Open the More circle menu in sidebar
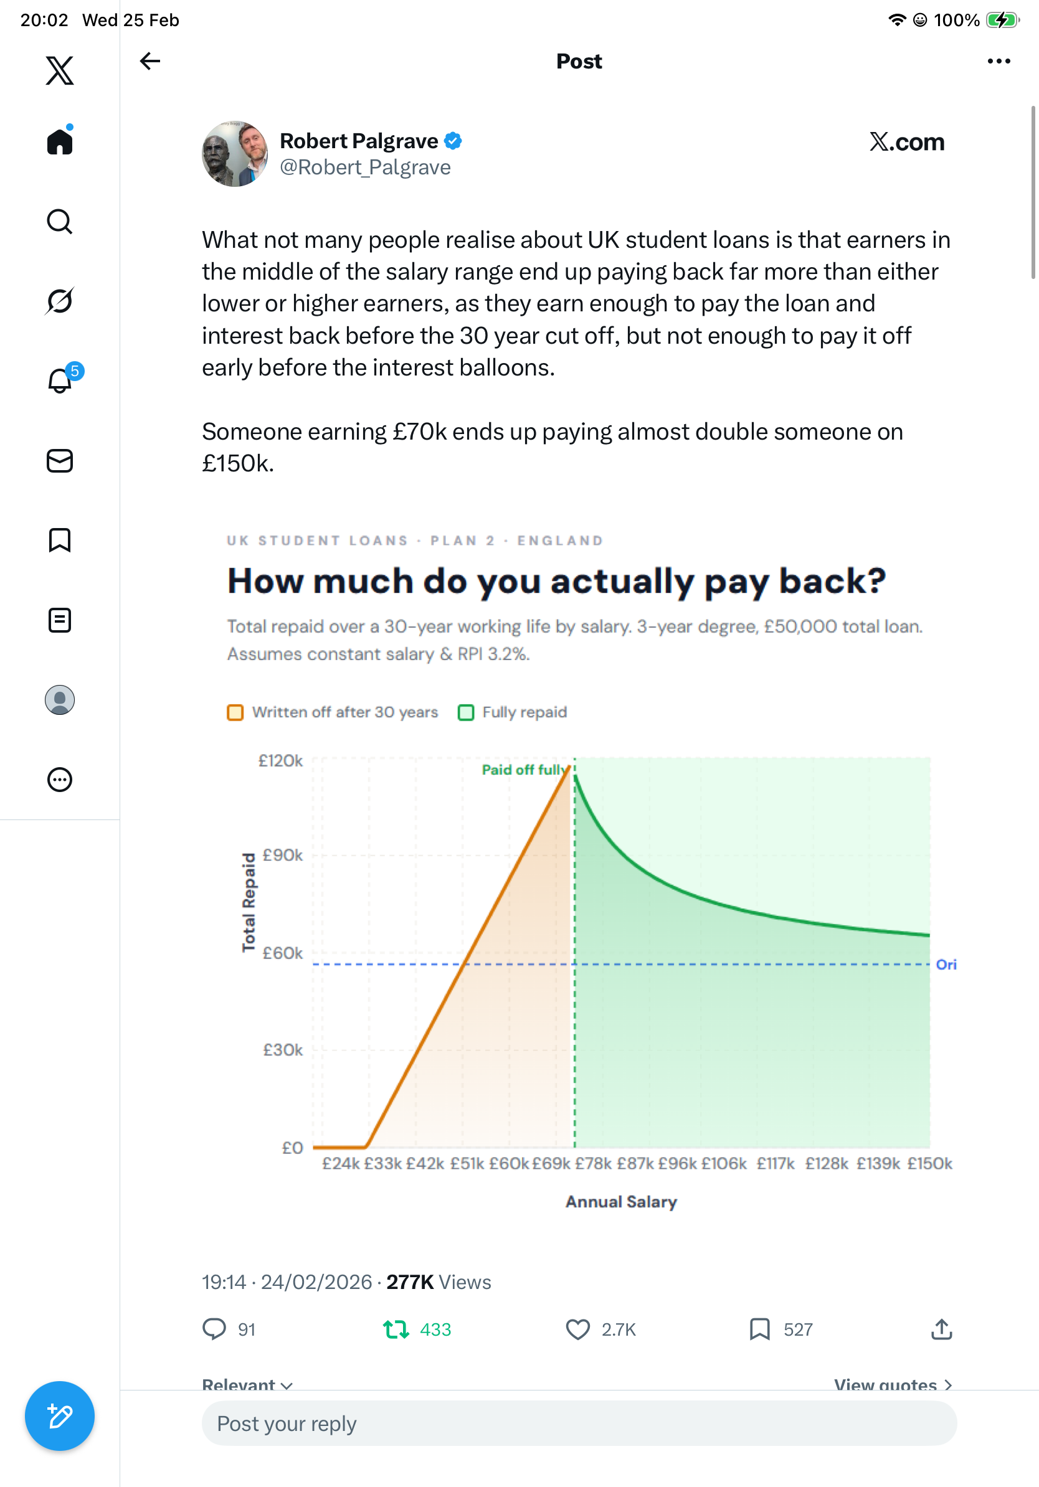The height and width of the screenshot is (1487, 1039). tap(60, 779)
